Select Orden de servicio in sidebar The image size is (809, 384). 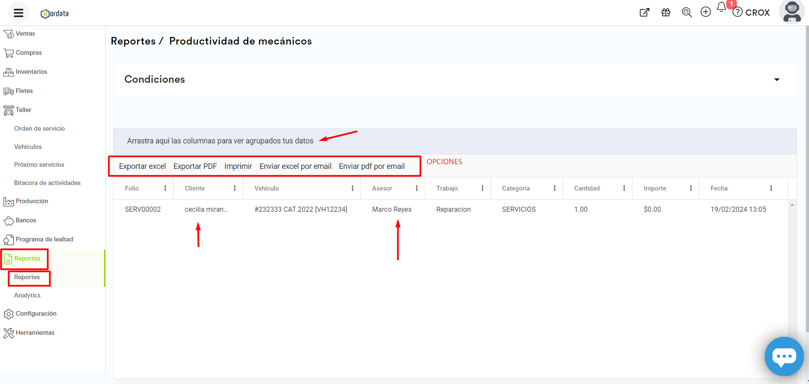tap(39, 129)
